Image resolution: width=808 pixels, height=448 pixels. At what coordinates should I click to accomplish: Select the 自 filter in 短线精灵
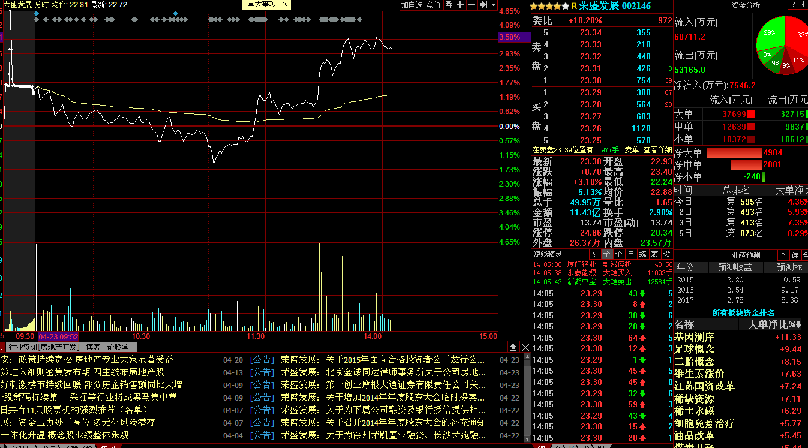click(x=630, y=254)
